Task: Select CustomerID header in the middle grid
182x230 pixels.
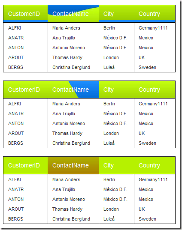Action: click(26, 90)
